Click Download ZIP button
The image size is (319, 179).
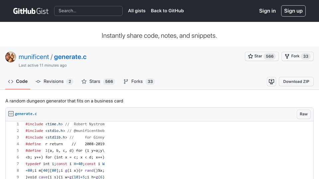pyautogui.click(x=296, y=82)
